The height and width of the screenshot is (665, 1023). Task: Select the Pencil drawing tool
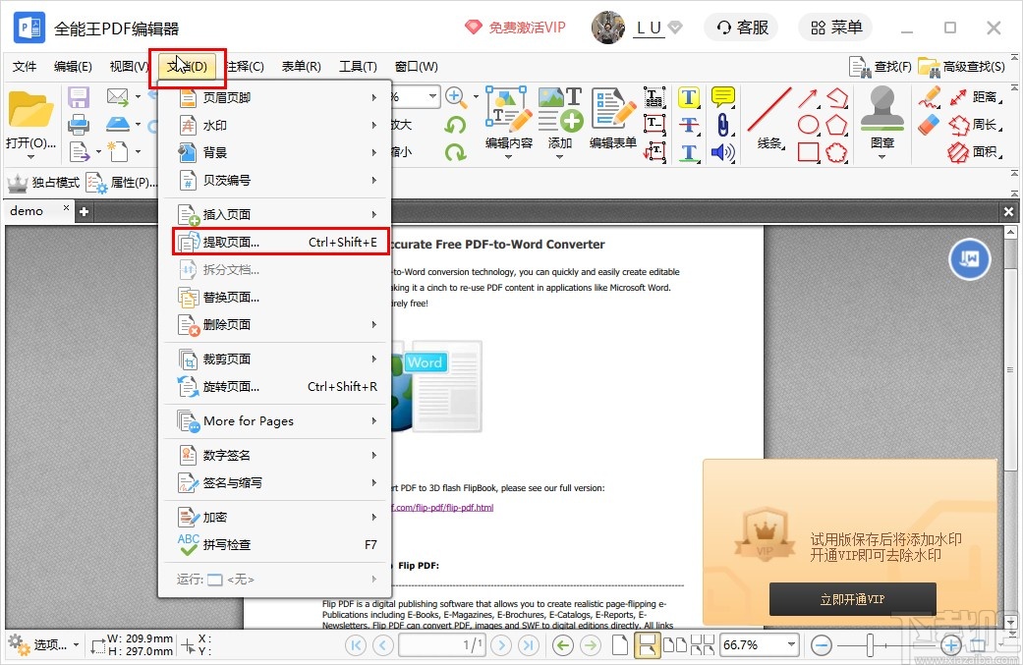[929, 97]
